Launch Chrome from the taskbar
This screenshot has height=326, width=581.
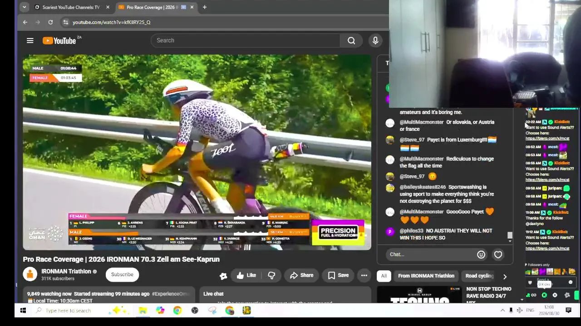(x=177, y=311)
